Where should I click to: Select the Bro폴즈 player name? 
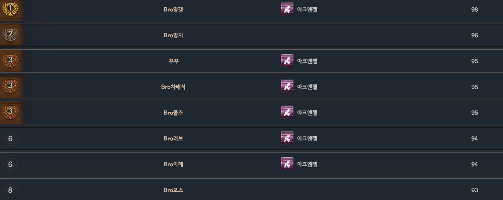click(174, 112)
